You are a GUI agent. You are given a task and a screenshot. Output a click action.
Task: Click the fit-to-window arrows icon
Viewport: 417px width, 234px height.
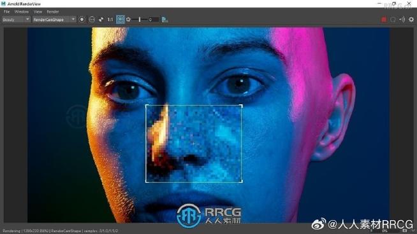101,20
